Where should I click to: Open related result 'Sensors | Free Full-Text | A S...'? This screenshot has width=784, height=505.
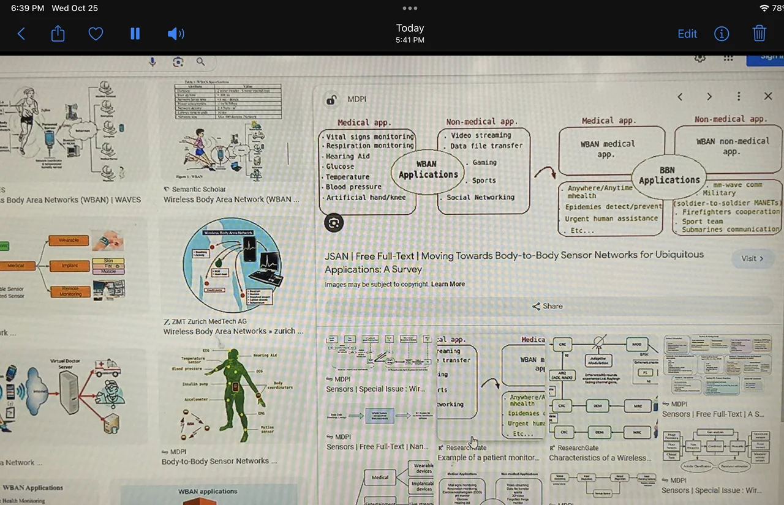click(x=713, y=414)
